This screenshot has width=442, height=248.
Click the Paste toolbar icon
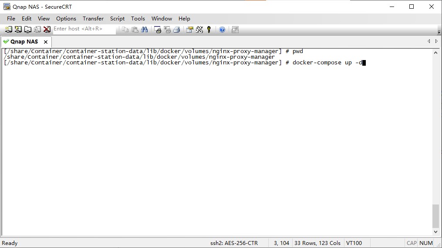(x=135, y=30)
